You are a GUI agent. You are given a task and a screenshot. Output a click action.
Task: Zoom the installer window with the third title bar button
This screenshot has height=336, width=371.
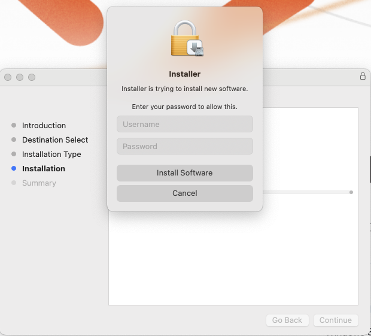[32, 77]
